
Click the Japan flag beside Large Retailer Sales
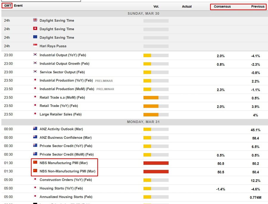[x=35, y=114]
